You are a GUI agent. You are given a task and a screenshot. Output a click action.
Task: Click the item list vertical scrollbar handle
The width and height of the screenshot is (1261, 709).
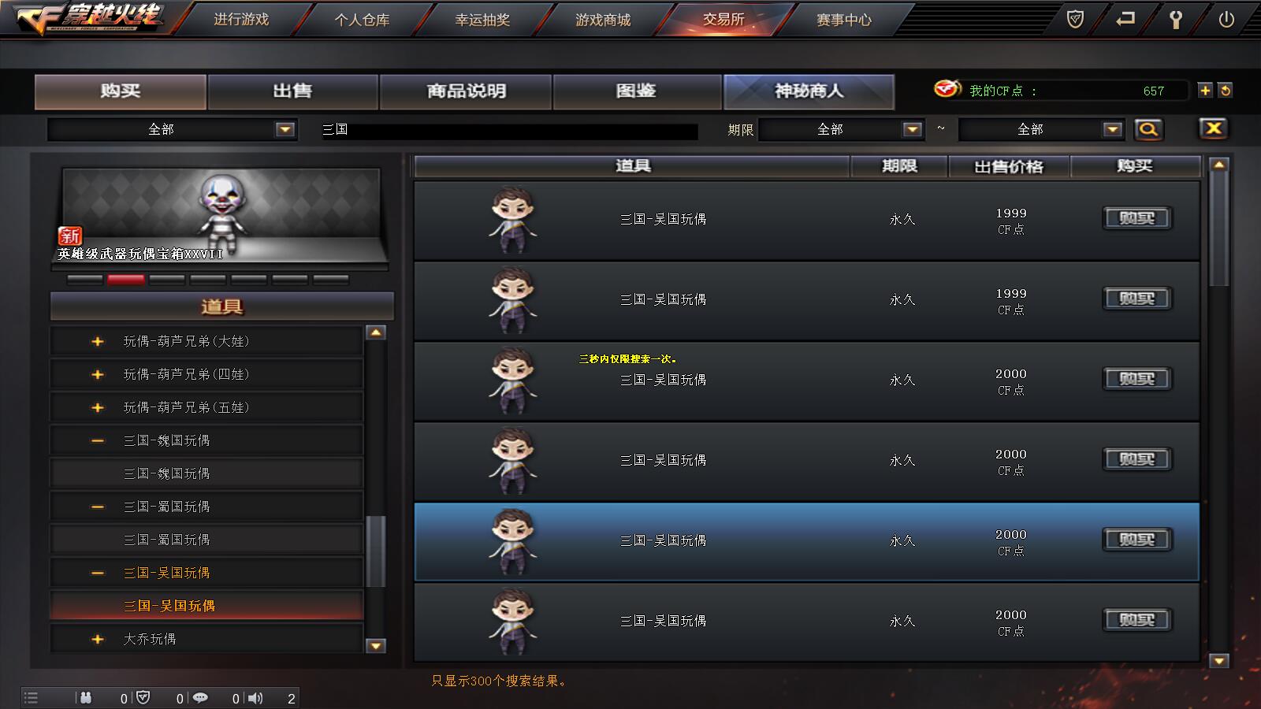pyautogui.click(x=1219, y=230)
